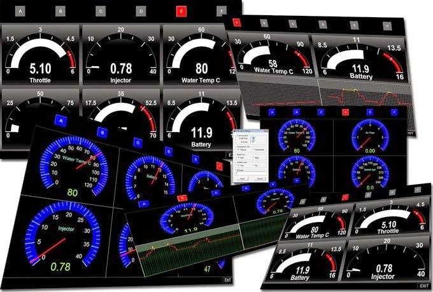Select page D on large tilted blue dashboard
The image size is (433, 292).
(x=169, y=151)
